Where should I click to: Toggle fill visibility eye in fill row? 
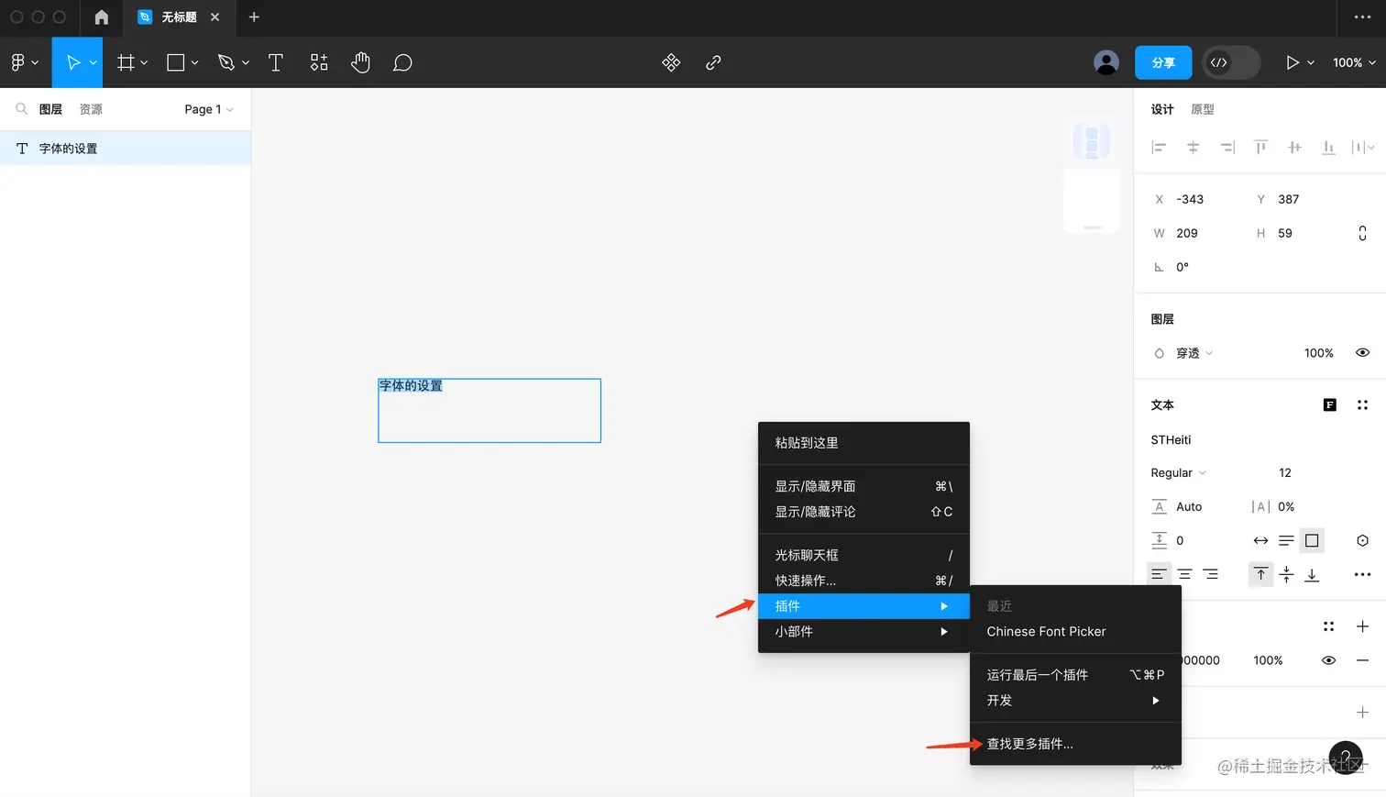click(1328, 660)
